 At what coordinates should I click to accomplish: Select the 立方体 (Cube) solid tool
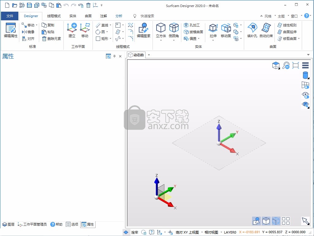[161, 28]
